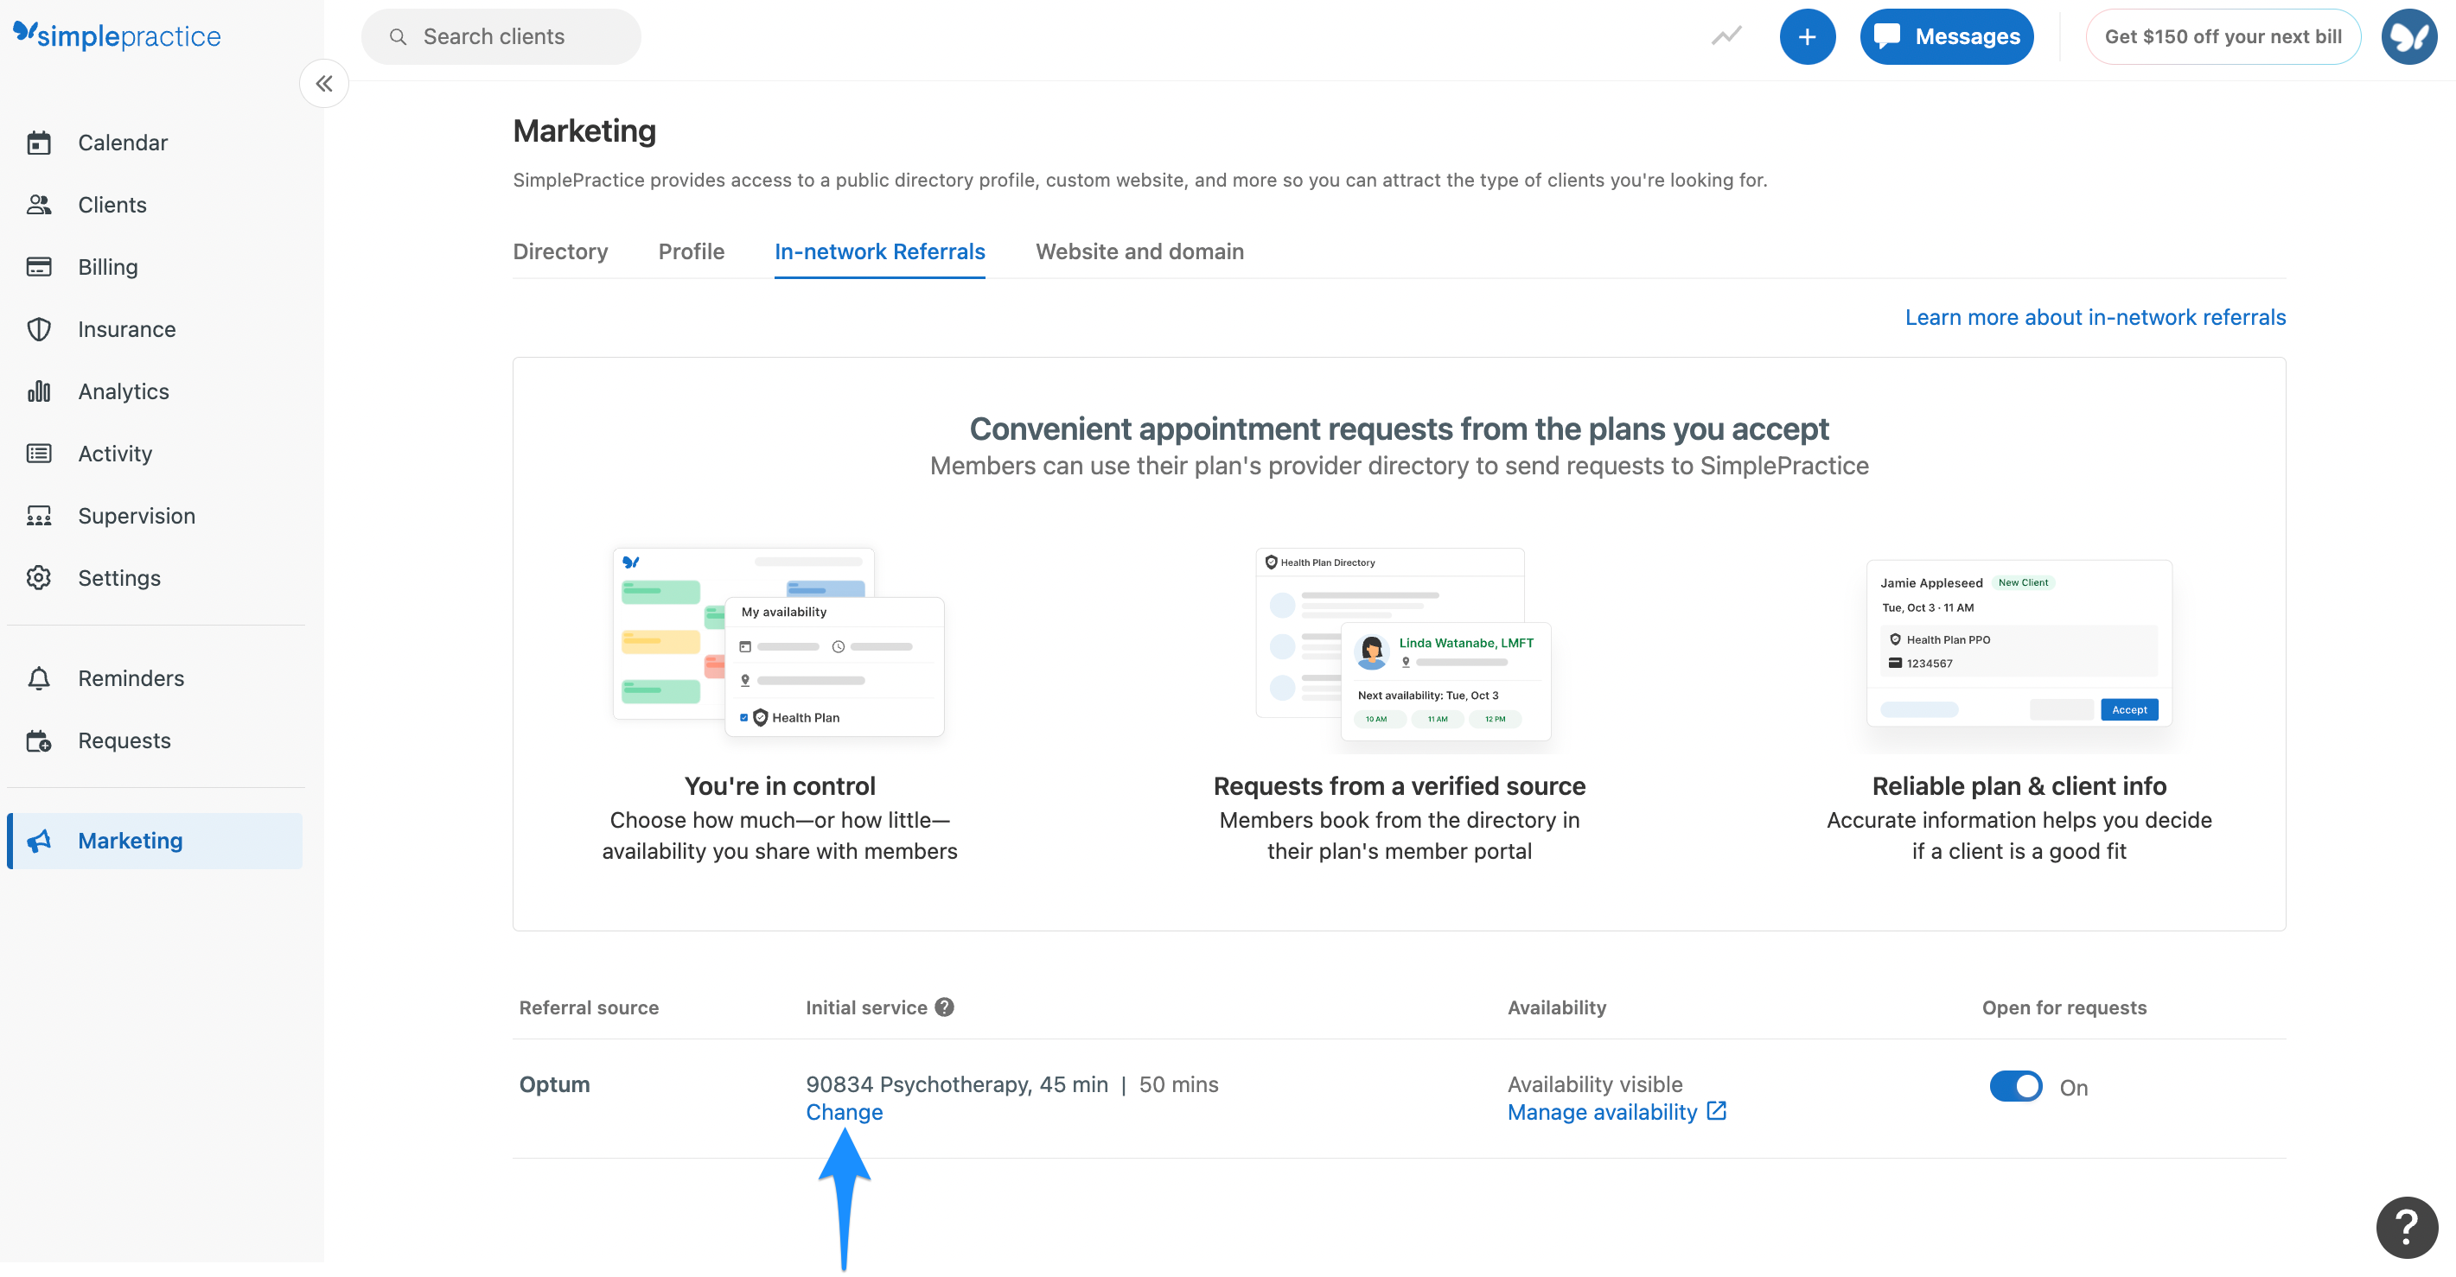Image resolution: width=2456 pixels, height=1277 pixels.
Task: Click the Marketing megaphone icon
Action: (39, 842)
